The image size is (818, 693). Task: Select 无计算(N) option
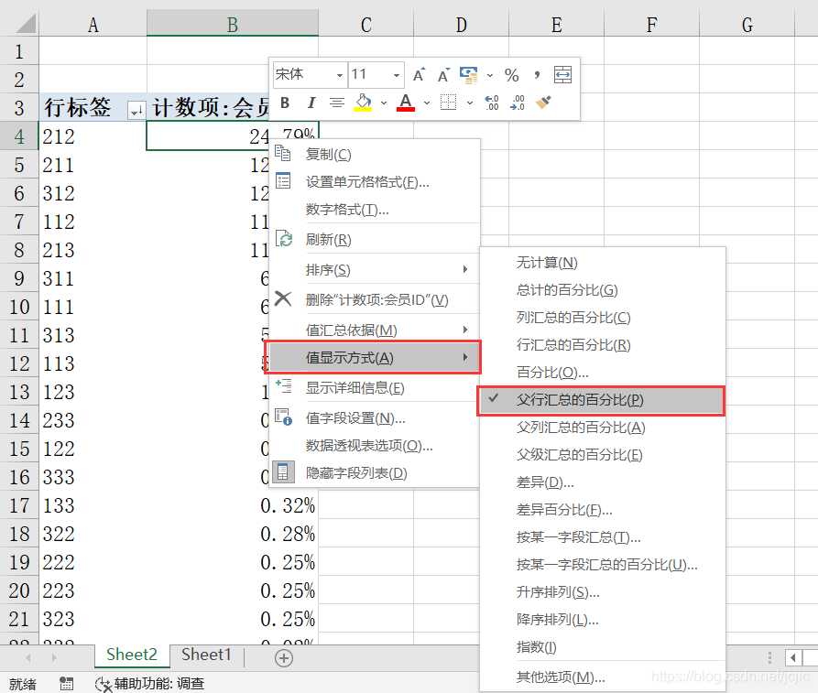[x=602, y=263]
